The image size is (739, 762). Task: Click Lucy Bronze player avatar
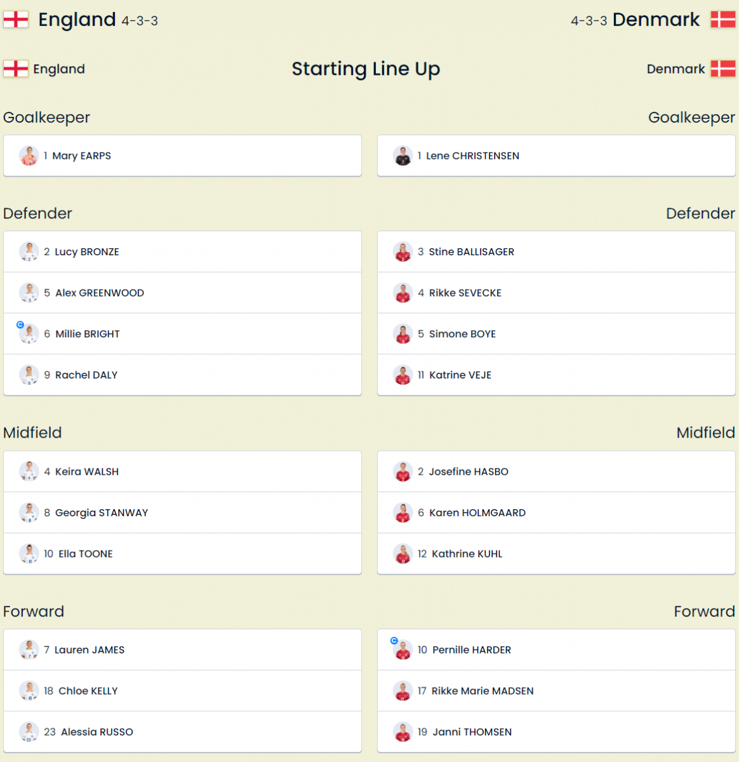(x=29, y=251)
